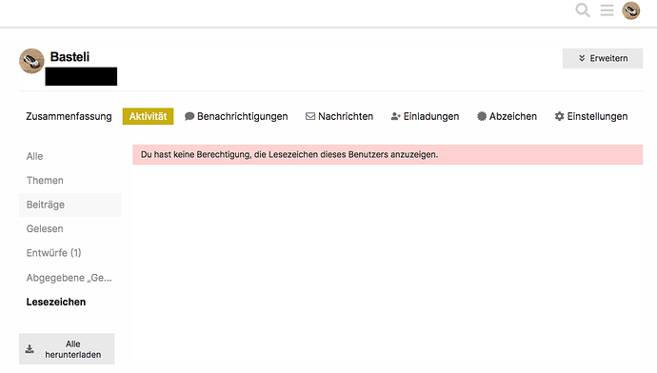Image resolution: width=657 pixels, height=373 pixels.
Task: Open Abgegebene „Ge... sidebar item
Action: tap(70, 278)
